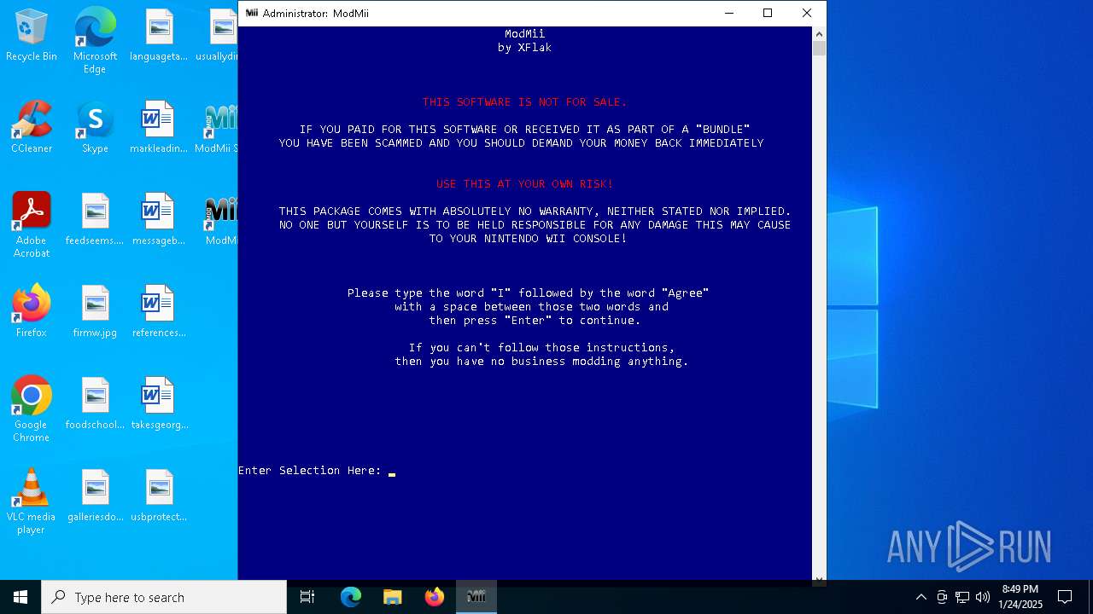The height and width of the screenshot is (614, 1093).
Task: Open Firefox desktop shortcut
Action: [32, 311]
